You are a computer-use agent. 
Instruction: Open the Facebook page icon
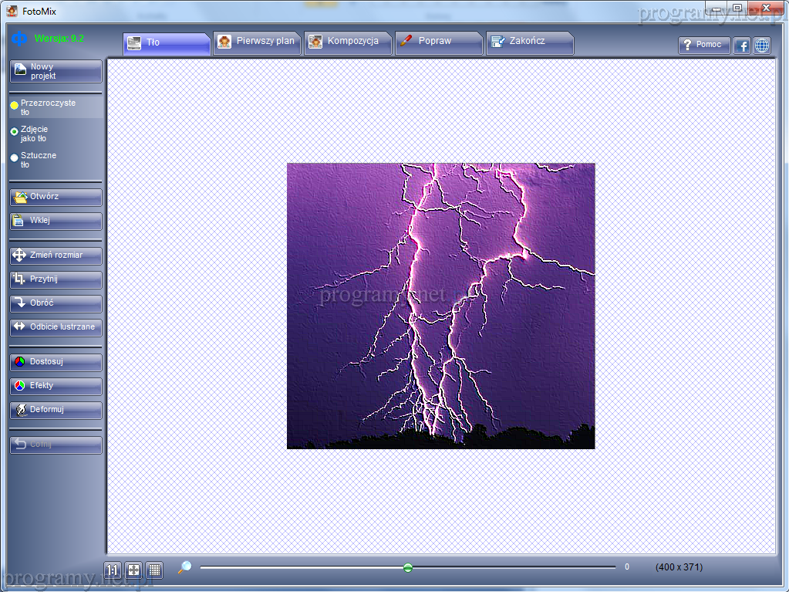click(x=742, y=46)
